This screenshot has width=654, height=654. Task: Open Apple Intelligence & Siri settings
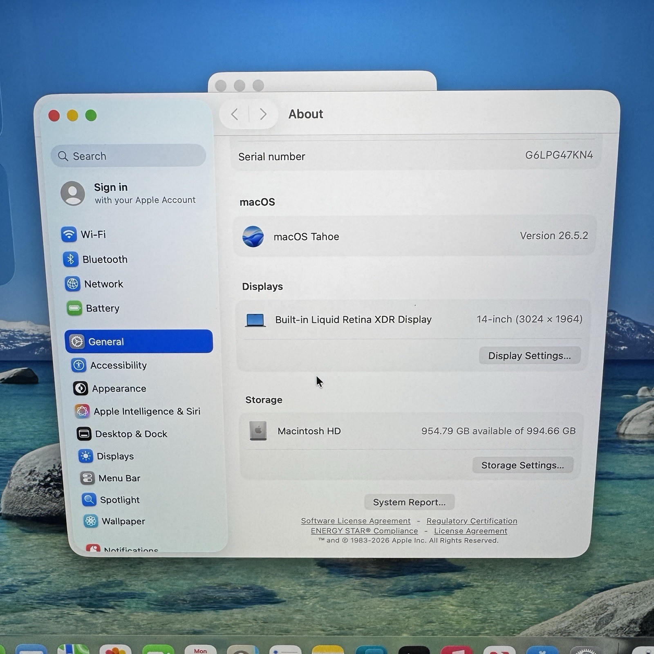point(138,411)
